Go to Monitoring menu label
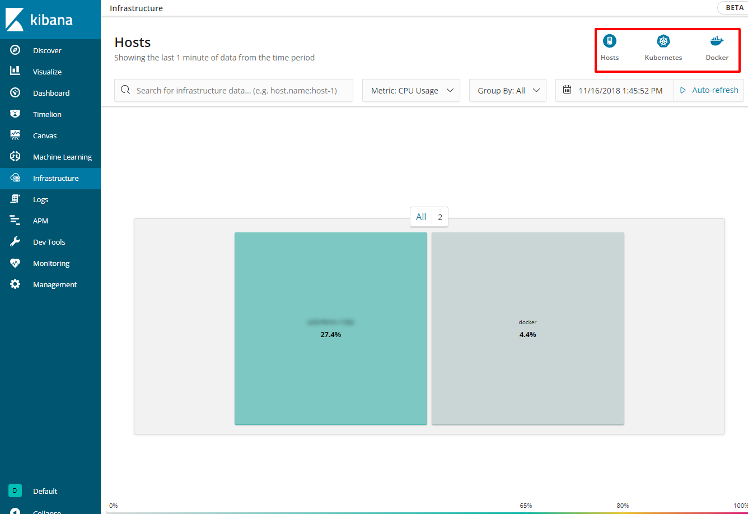Image resolution: width=748 pixels, height=514 pixels. click(51, 263)
